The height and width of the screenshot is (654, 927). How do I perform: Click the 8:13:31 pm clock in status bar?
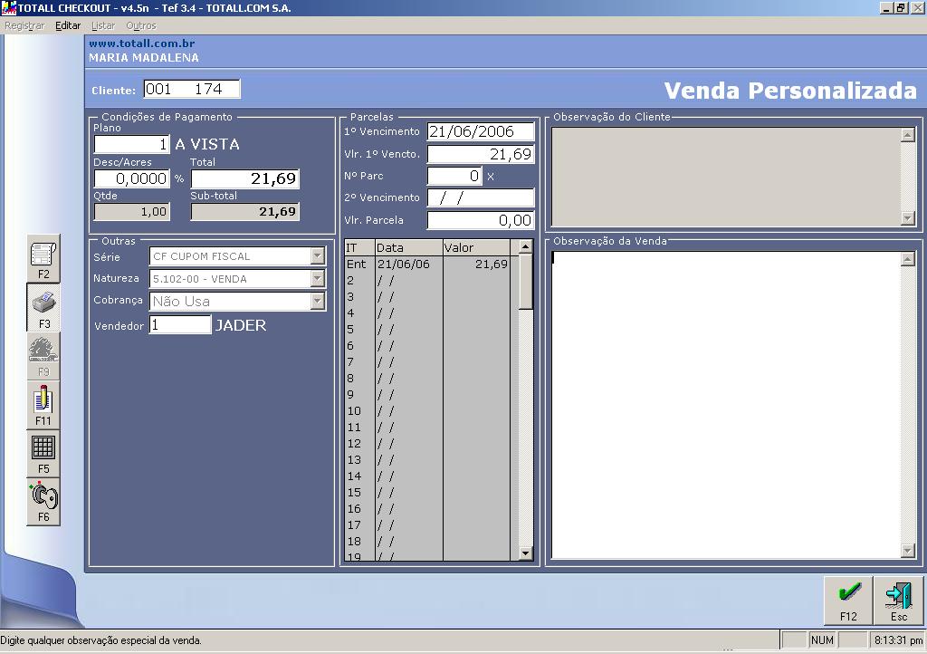click(898, 640)
